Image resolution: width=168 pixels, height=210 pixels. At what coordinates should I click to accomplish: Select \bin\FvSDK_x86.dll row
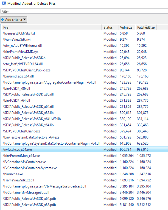pyautogui.click(x=85, y=89)
